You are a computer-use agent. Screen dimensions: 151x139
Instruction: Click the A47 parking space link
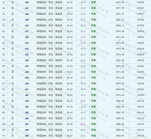click(27, 8)
